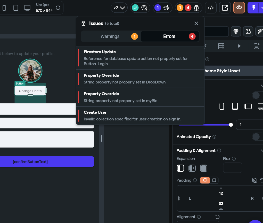Image resolution: width=263 pixels, height=223 pixels.
Task: Click the Animated Opacity info icon
Action: tap(214, 137)
